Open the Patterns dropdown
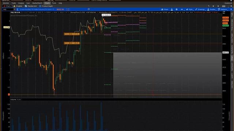 [x=223, y=9]
